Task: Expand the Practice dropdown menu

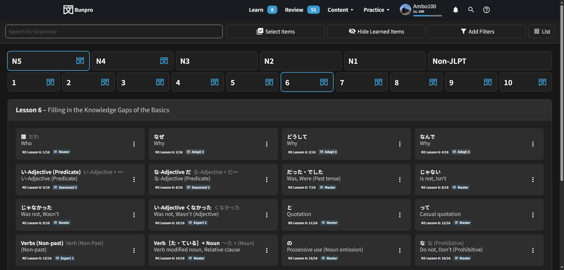Action: (376, 10)
